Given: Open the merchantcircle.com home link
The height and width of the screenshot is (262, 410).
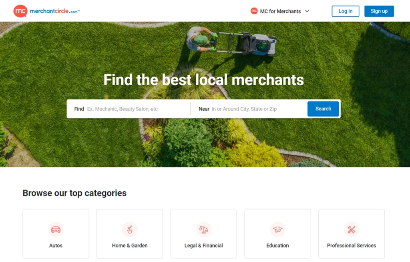Looking at the screenshot, I should tap(54, 11).
